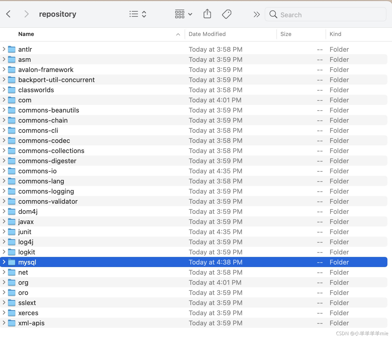Image resolution: width=392 pixels, height=338 pixels.
Task: Click the folder name asm
Action: (25, 60)
